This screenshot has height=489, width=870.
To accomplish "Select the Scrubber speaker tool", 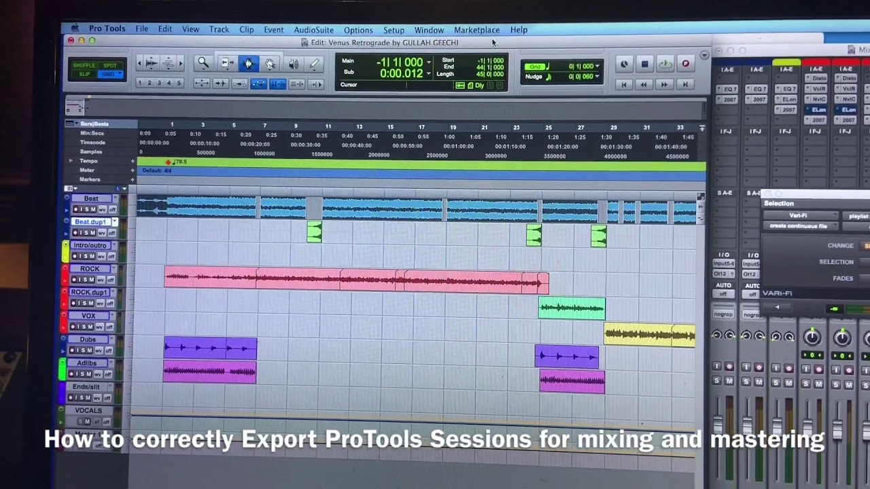I will 293,64.
